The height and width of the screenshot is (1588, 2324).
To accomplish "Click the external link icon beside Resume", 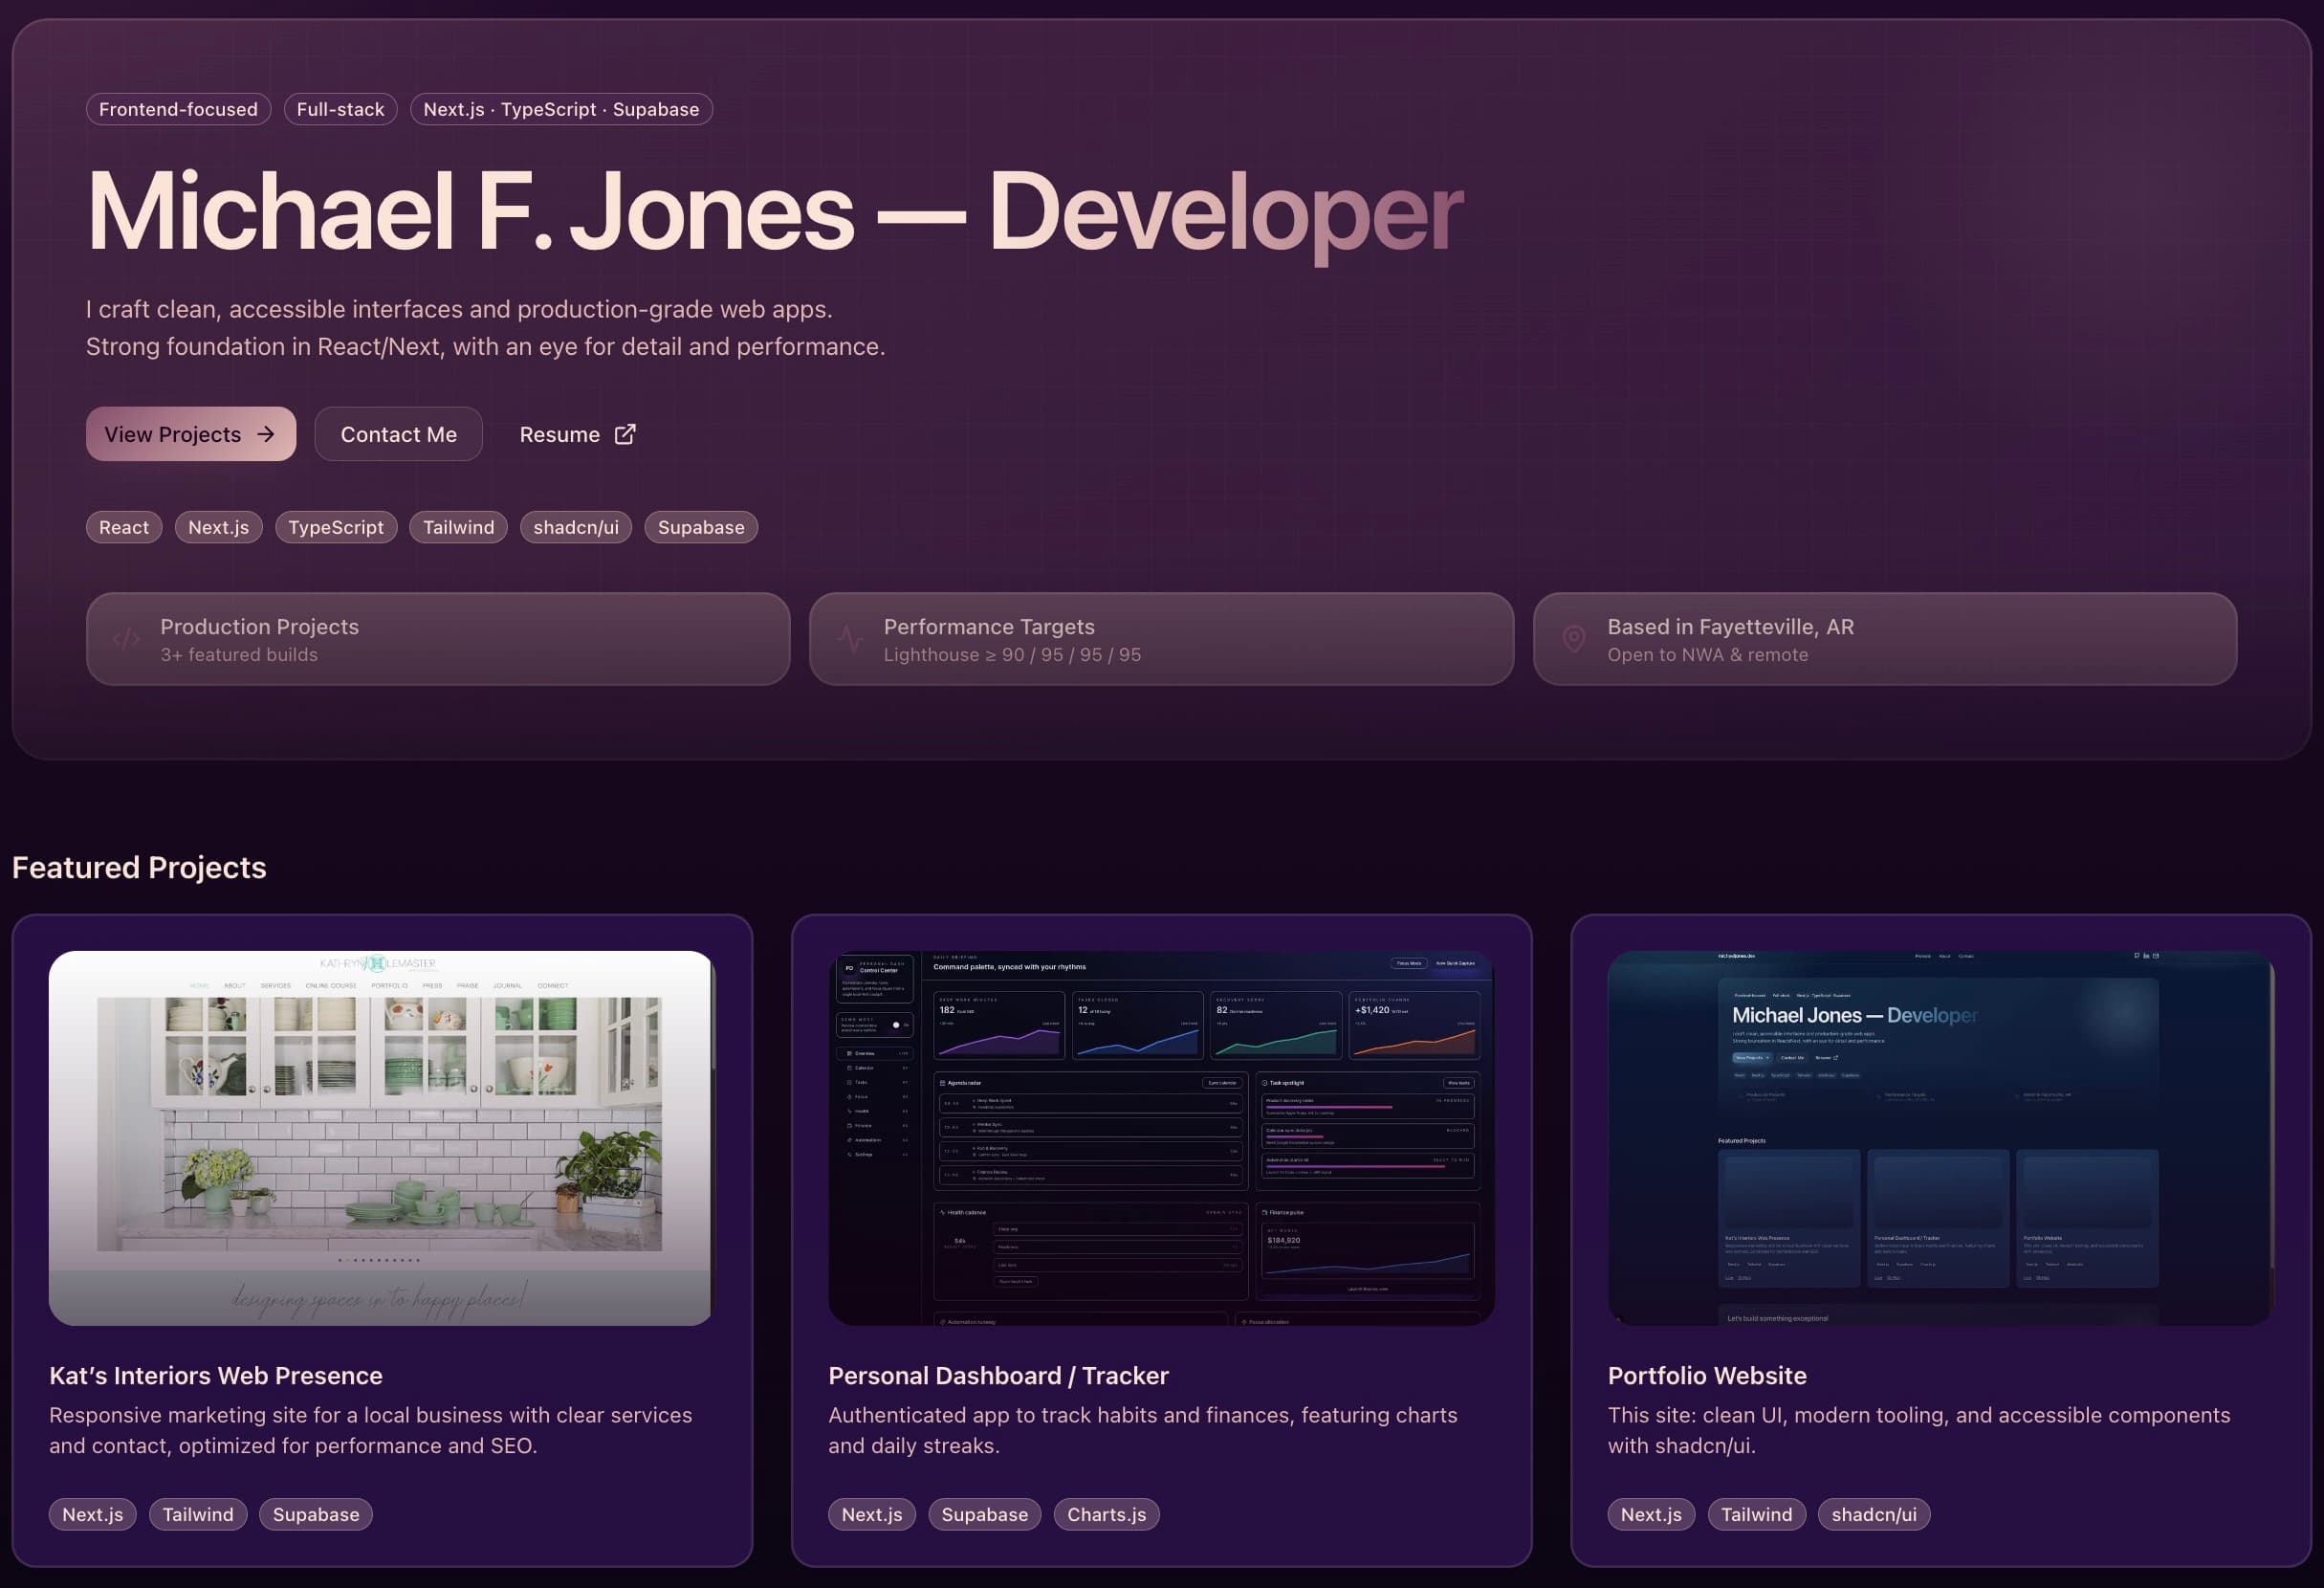I will click(x=625, y=434).
